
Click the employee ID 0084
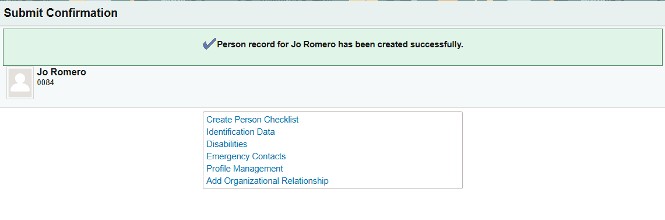click(45, 82)
